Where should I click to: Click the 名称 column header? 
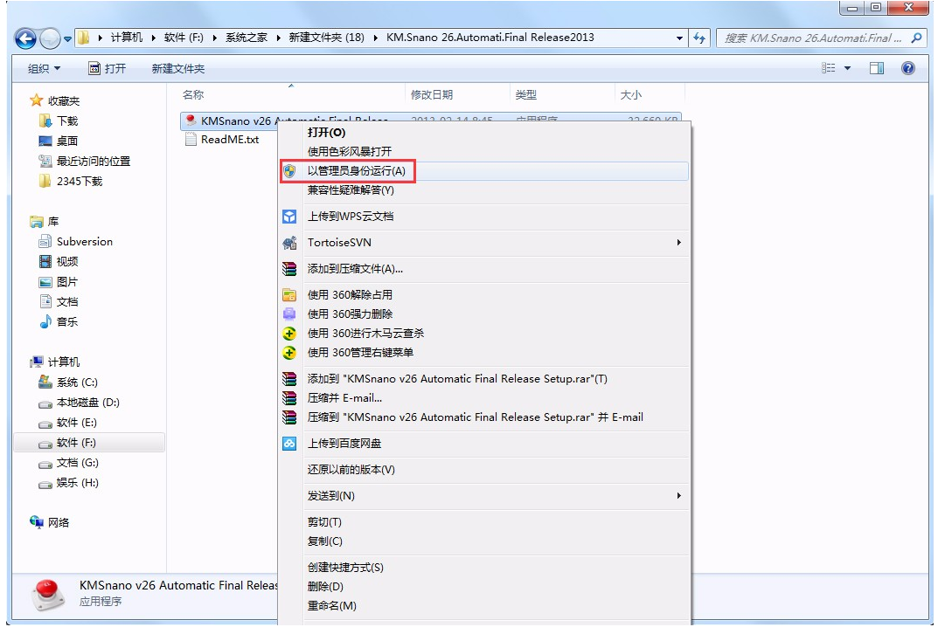[193, 94]
